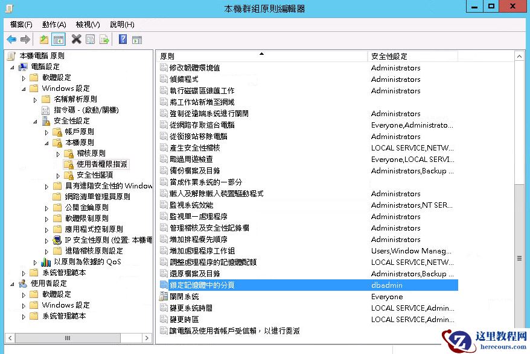530x354 pixels.
Task: Select the 偵錯程式 policy row
Action: (x=308, y=79)
